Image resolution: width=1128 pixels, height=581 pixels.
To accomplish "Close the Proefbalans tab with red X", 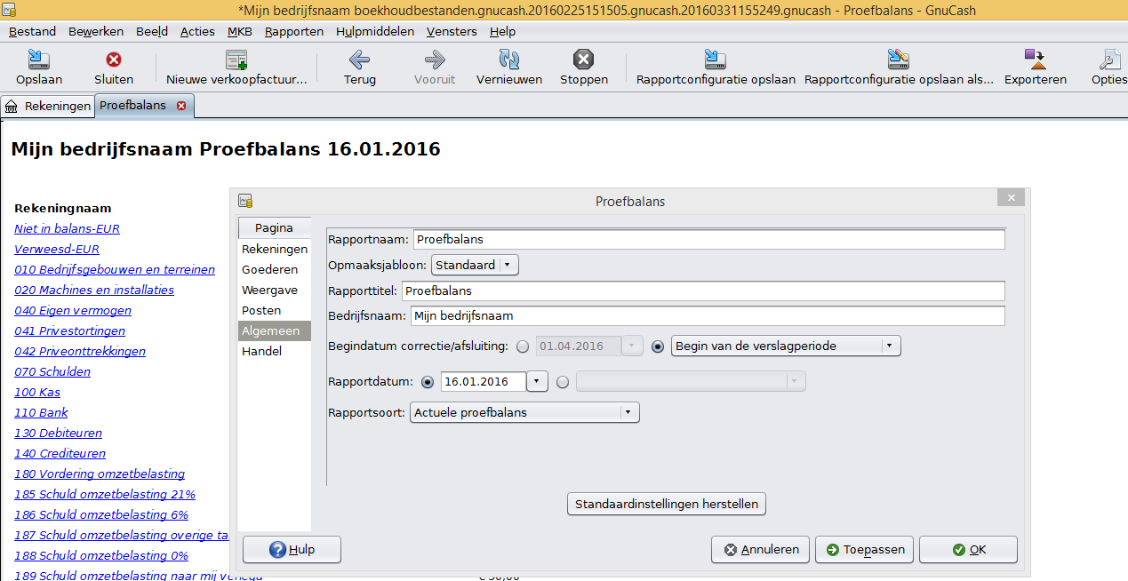I will (181, 106).
